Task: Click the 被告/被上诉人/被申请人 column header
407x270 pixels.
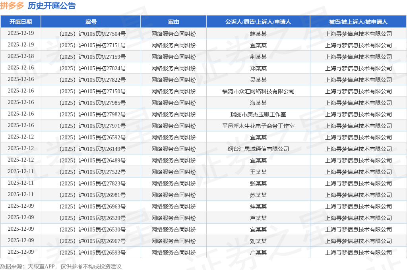Action: 357,22
